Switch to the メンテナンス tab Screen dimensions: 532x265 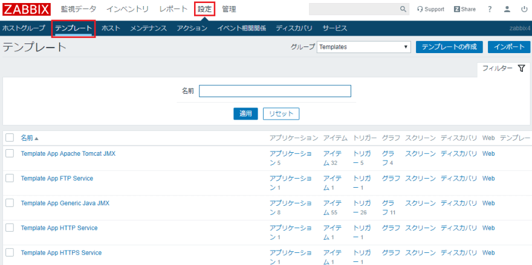tap(149, 28)
